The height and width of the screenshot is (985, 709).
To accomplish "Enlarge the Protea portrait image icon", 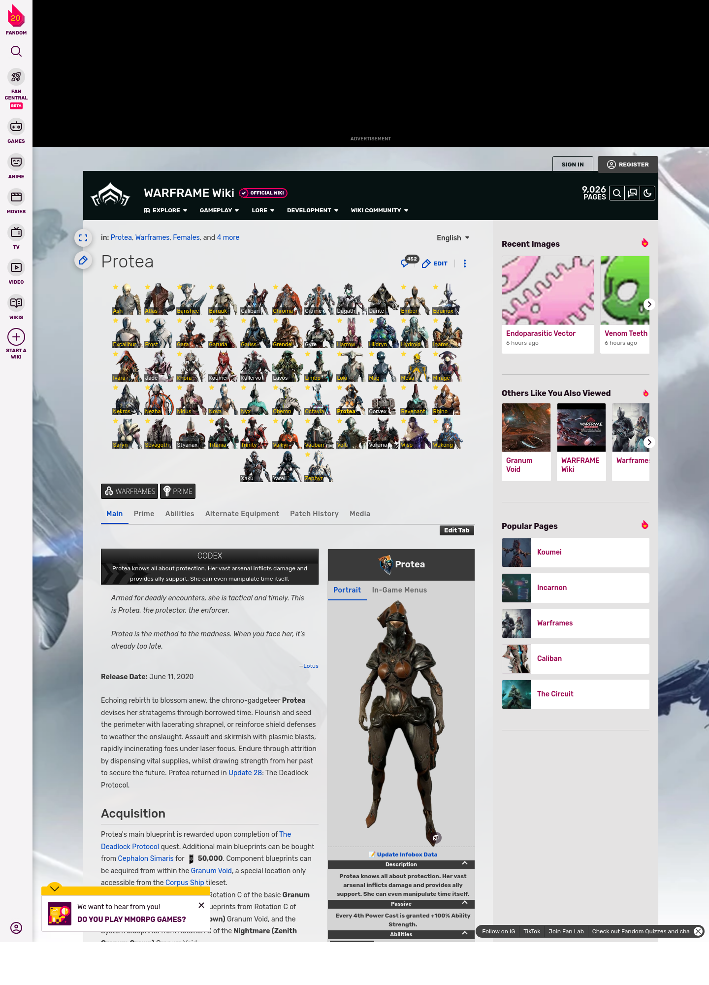I will click(x=436, y=838).
